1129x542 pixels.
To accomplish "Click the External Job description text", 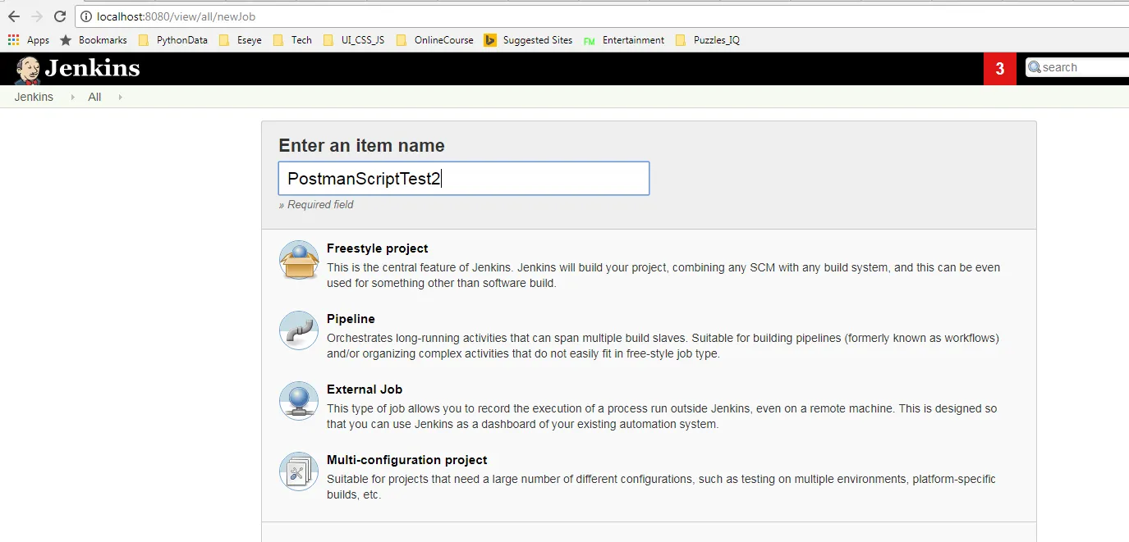I will point(662,417).
